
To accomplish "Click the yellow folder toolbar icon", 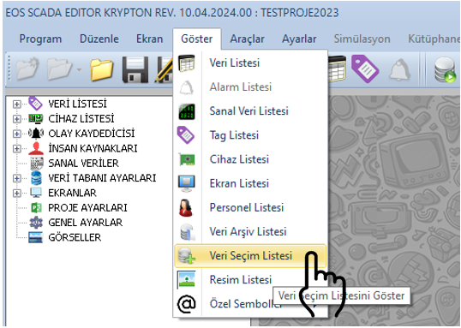I will click(101, 69).
